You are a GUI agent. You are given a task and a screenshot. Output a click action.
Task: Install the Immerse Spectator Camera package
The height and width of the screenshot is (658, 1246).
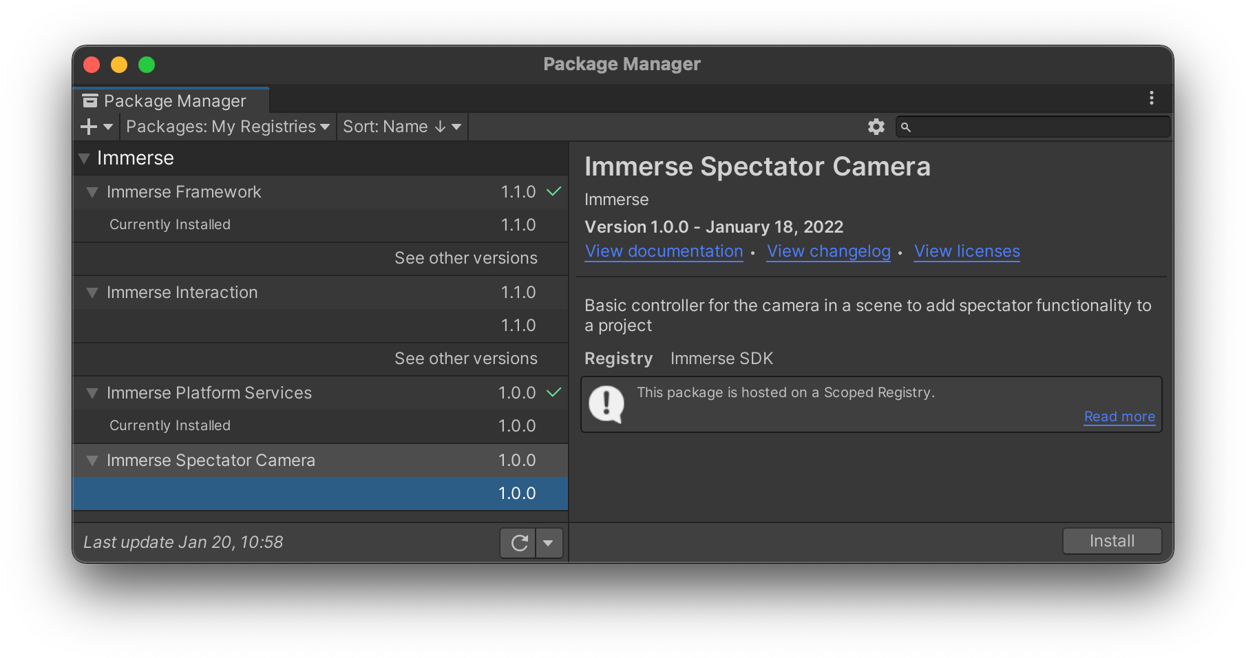click(x=1111, y=541)
